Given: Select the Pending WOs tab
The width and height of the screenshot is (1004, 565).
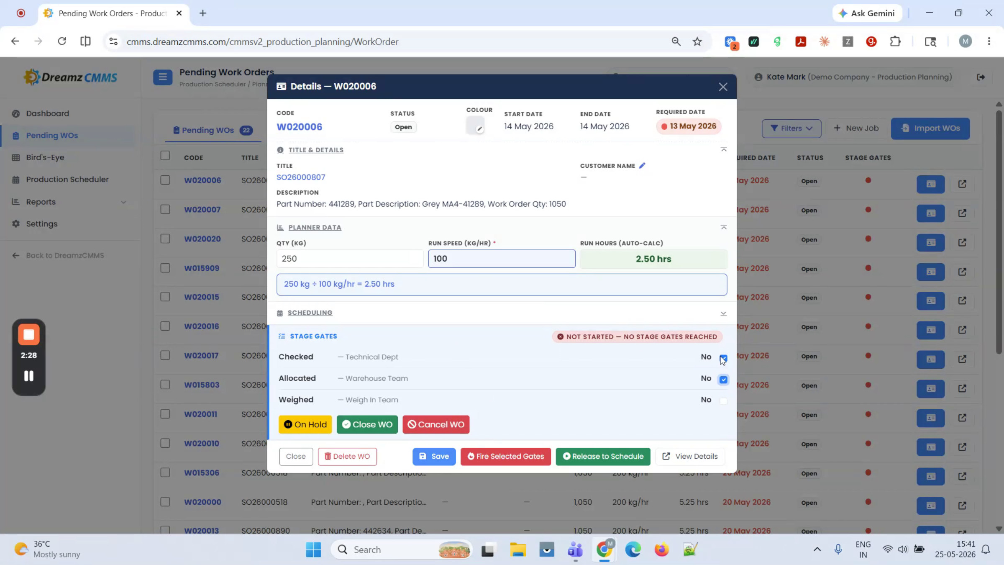Looking at the screenshot, I should click(213, 130).
